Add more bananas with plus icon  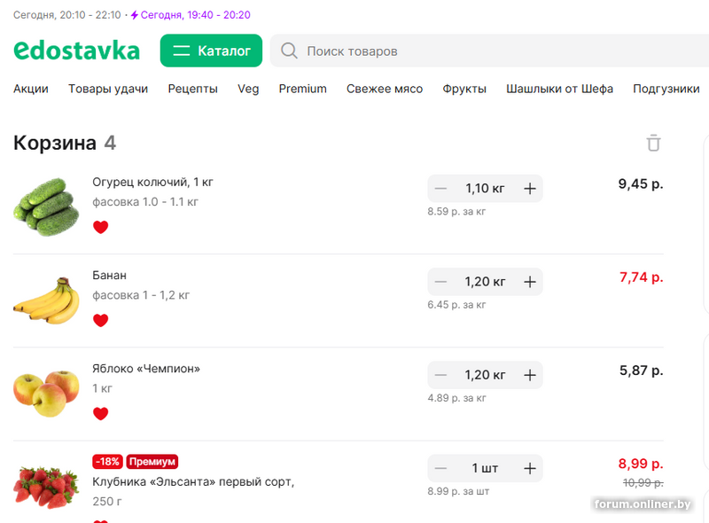(530, 282)
